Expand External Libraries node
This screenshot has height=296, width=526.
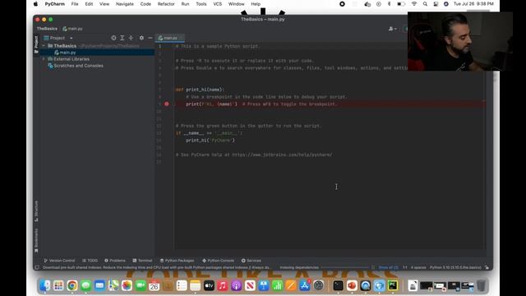pos(44,59)
